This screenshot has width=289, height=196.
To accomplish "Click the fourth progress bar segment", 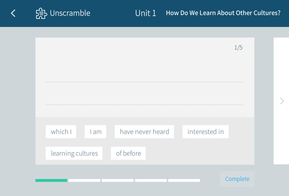I will 151,180.
